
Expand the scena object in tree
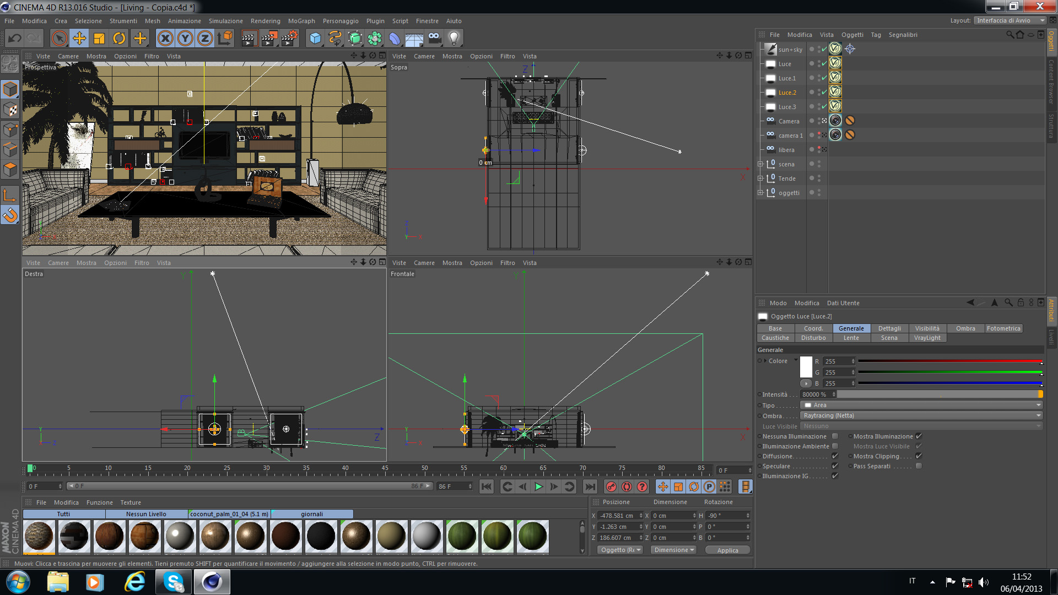click(x=760, y=164)
